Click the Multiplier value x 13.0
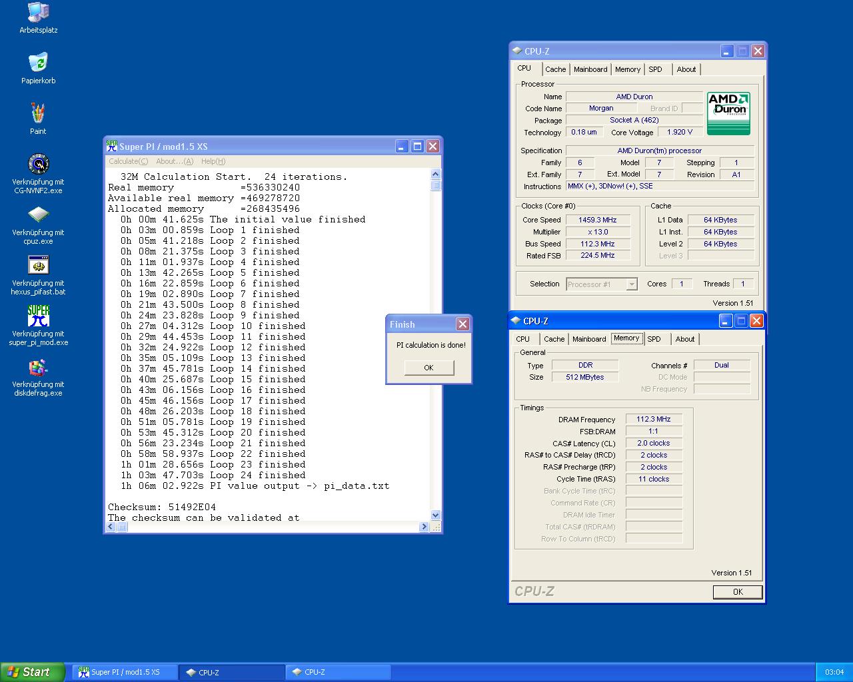The height and width of the screenshot is (682, 853). [x=597, y=232]
